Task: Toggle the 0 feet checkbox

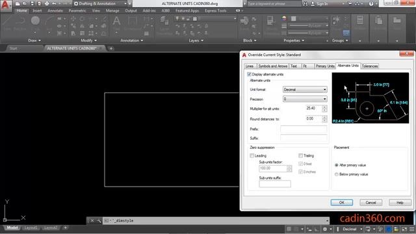Action: click(x=300, y=164)
